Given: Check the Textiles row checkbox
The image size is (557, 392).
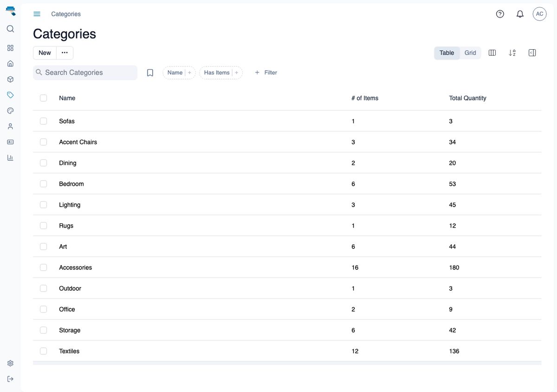Looking at the screenshot, I should [x=43, y=351].
